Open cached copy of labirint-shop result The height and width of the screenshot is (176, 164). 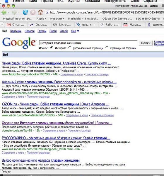point(72,74)
